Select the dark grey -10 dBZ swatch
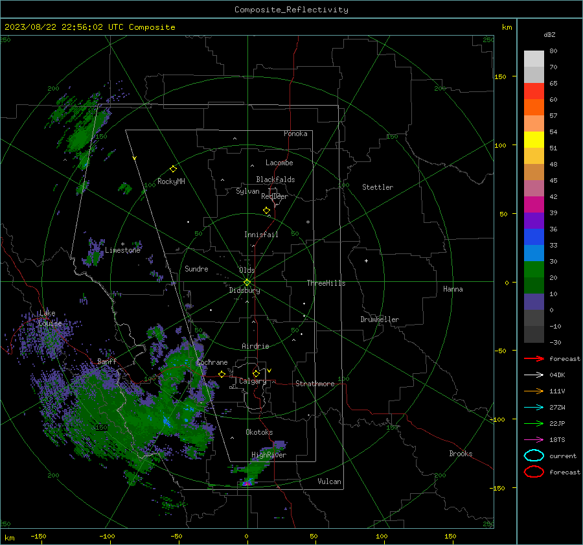 (534, 334)
